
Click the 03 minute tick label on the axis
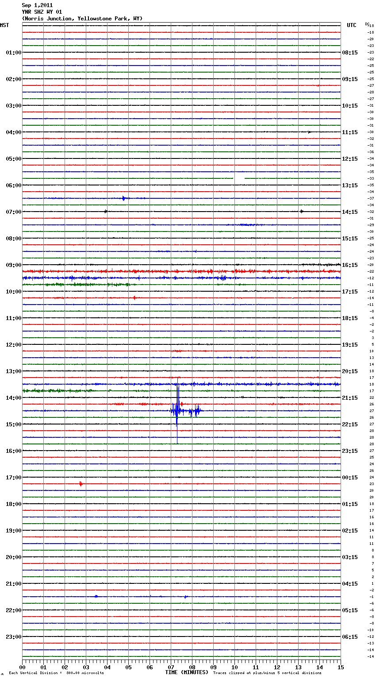coord(86,667)
